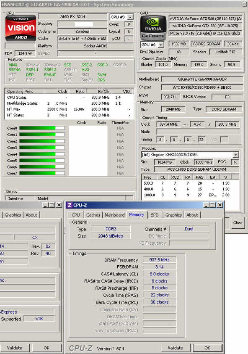Click the Freq column header in modules table
Viewport: 248px width, 354px height.
click(150, 177)
